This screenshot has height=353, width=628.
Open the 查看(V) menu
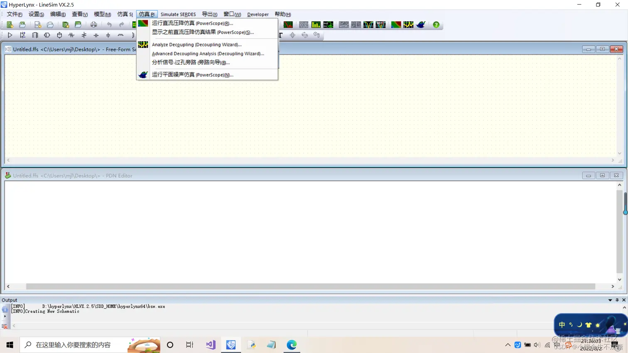tap(80, 14)
